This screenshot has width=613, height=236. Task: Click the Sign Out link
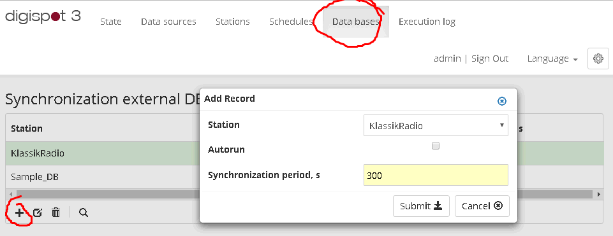coord(490,59)
